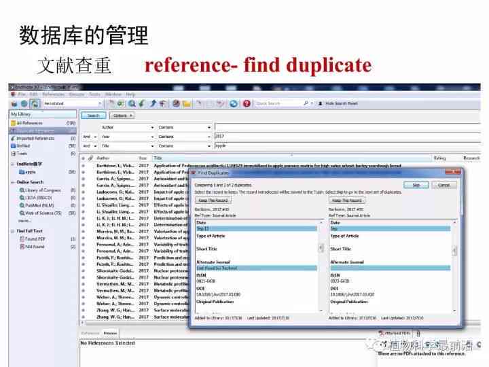Collapse the Find Full Text group set

pyautogui.click(x=13, y=231)
